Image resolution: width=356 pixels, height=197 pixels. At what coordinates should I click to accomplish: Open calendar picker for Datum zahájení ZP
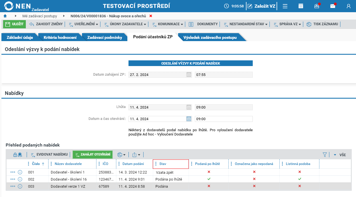[189, 75]
